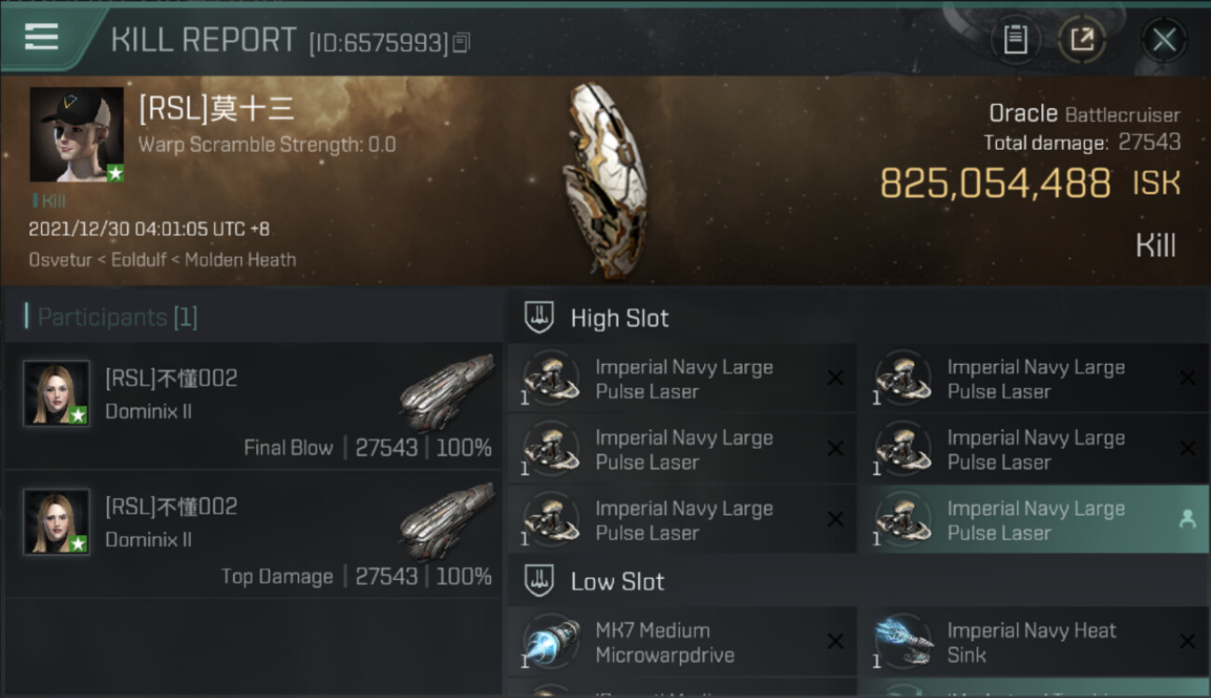Click the victim name [RSL]莫十三
The image size is (1211, 698).
pos(216,110)
